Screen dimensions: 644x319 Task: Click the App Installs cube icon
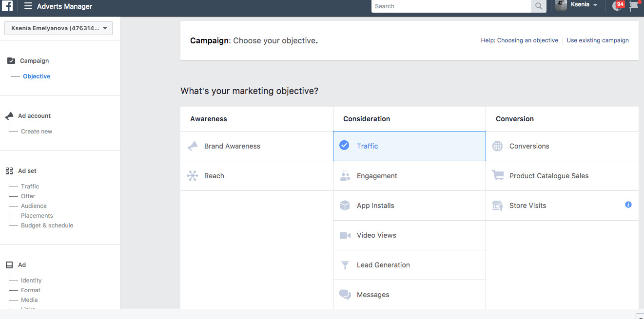click(345, 205)
